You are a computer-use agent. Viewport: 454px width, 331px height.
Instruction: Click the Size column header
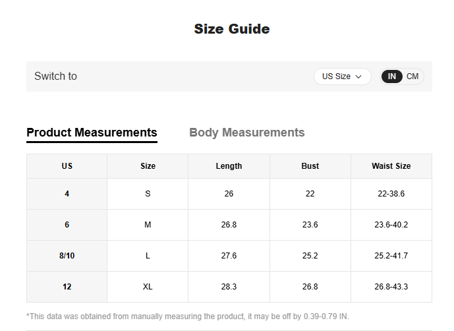148,166
